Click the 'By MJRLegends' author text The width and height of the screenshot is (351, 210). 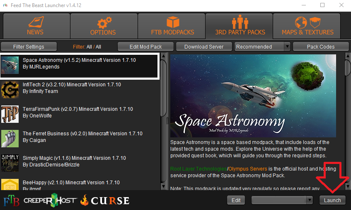(41, 67)
